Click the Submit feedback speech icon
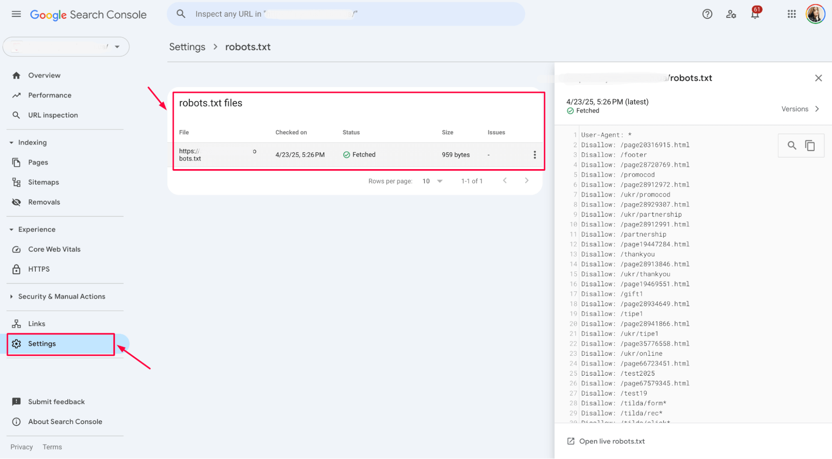This screenshot has width=832, height=459. (16, 402)
